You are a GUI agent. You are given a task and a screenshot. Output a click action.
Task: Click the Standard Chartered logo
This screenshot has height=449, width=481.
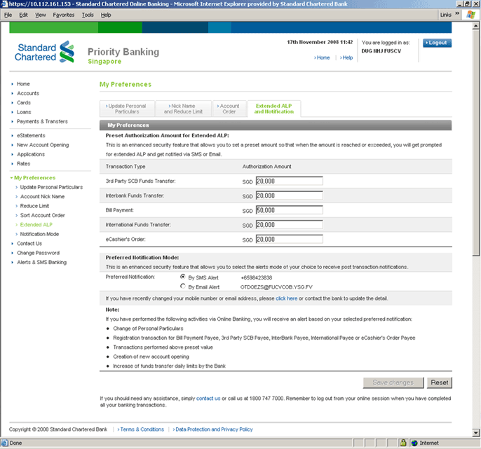tap(44, 52)
